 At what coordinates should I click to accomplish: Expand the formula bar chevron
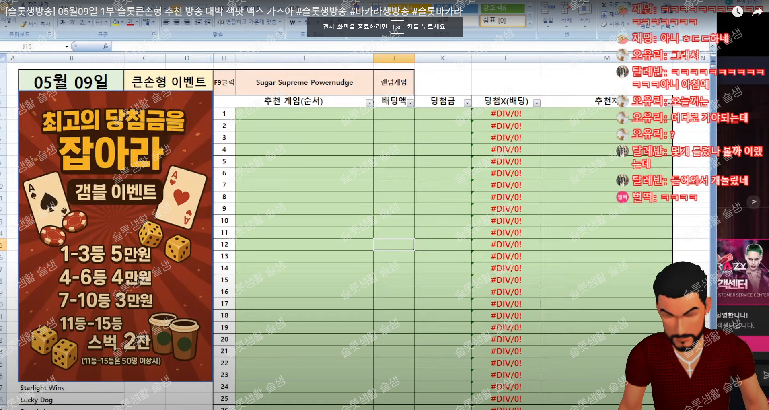coord(713,47)
